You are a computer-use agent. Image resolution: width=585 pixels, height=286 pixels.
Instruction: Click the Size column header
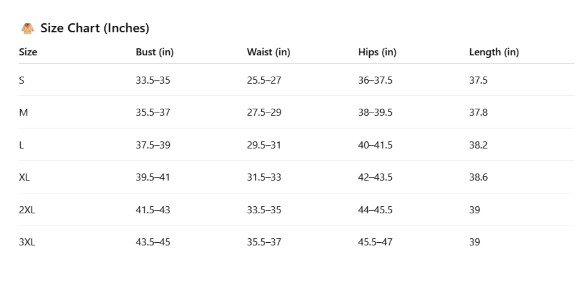(x=28, y=52)
